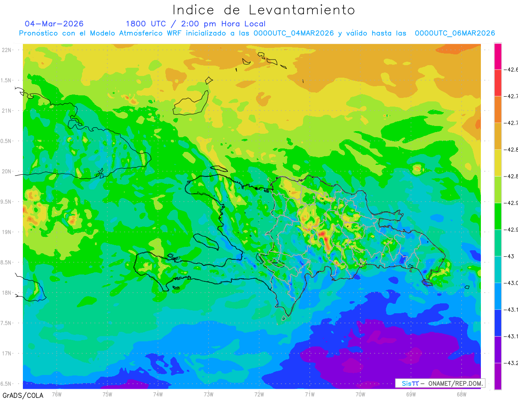
Task: Click the "70W" longitude label
Action: click(x=360, y=394)
